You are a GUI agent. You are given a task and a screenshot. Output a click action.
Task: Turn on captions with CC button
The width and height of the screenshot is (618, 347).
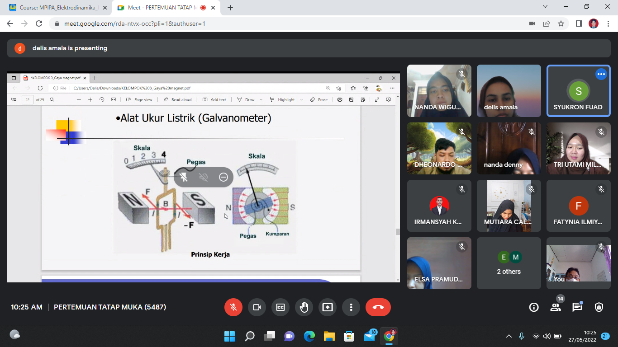(280, 307)
